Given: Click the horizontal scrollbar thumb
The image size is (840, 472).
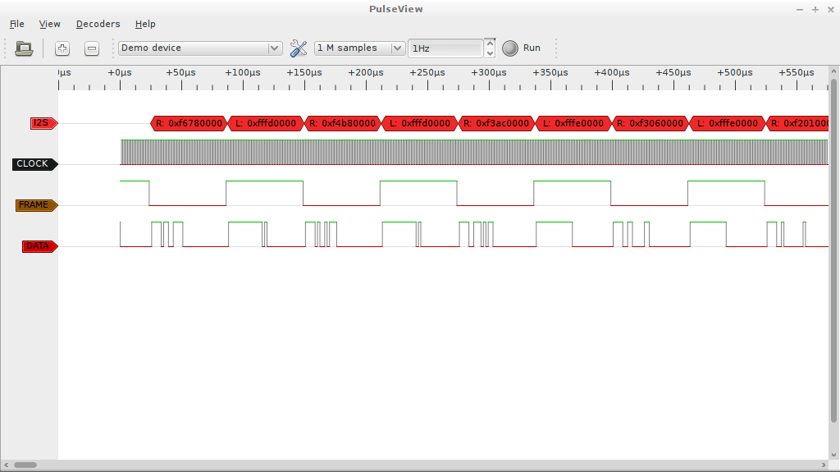Looking at the screenshot, I should [x=25, y=465].
